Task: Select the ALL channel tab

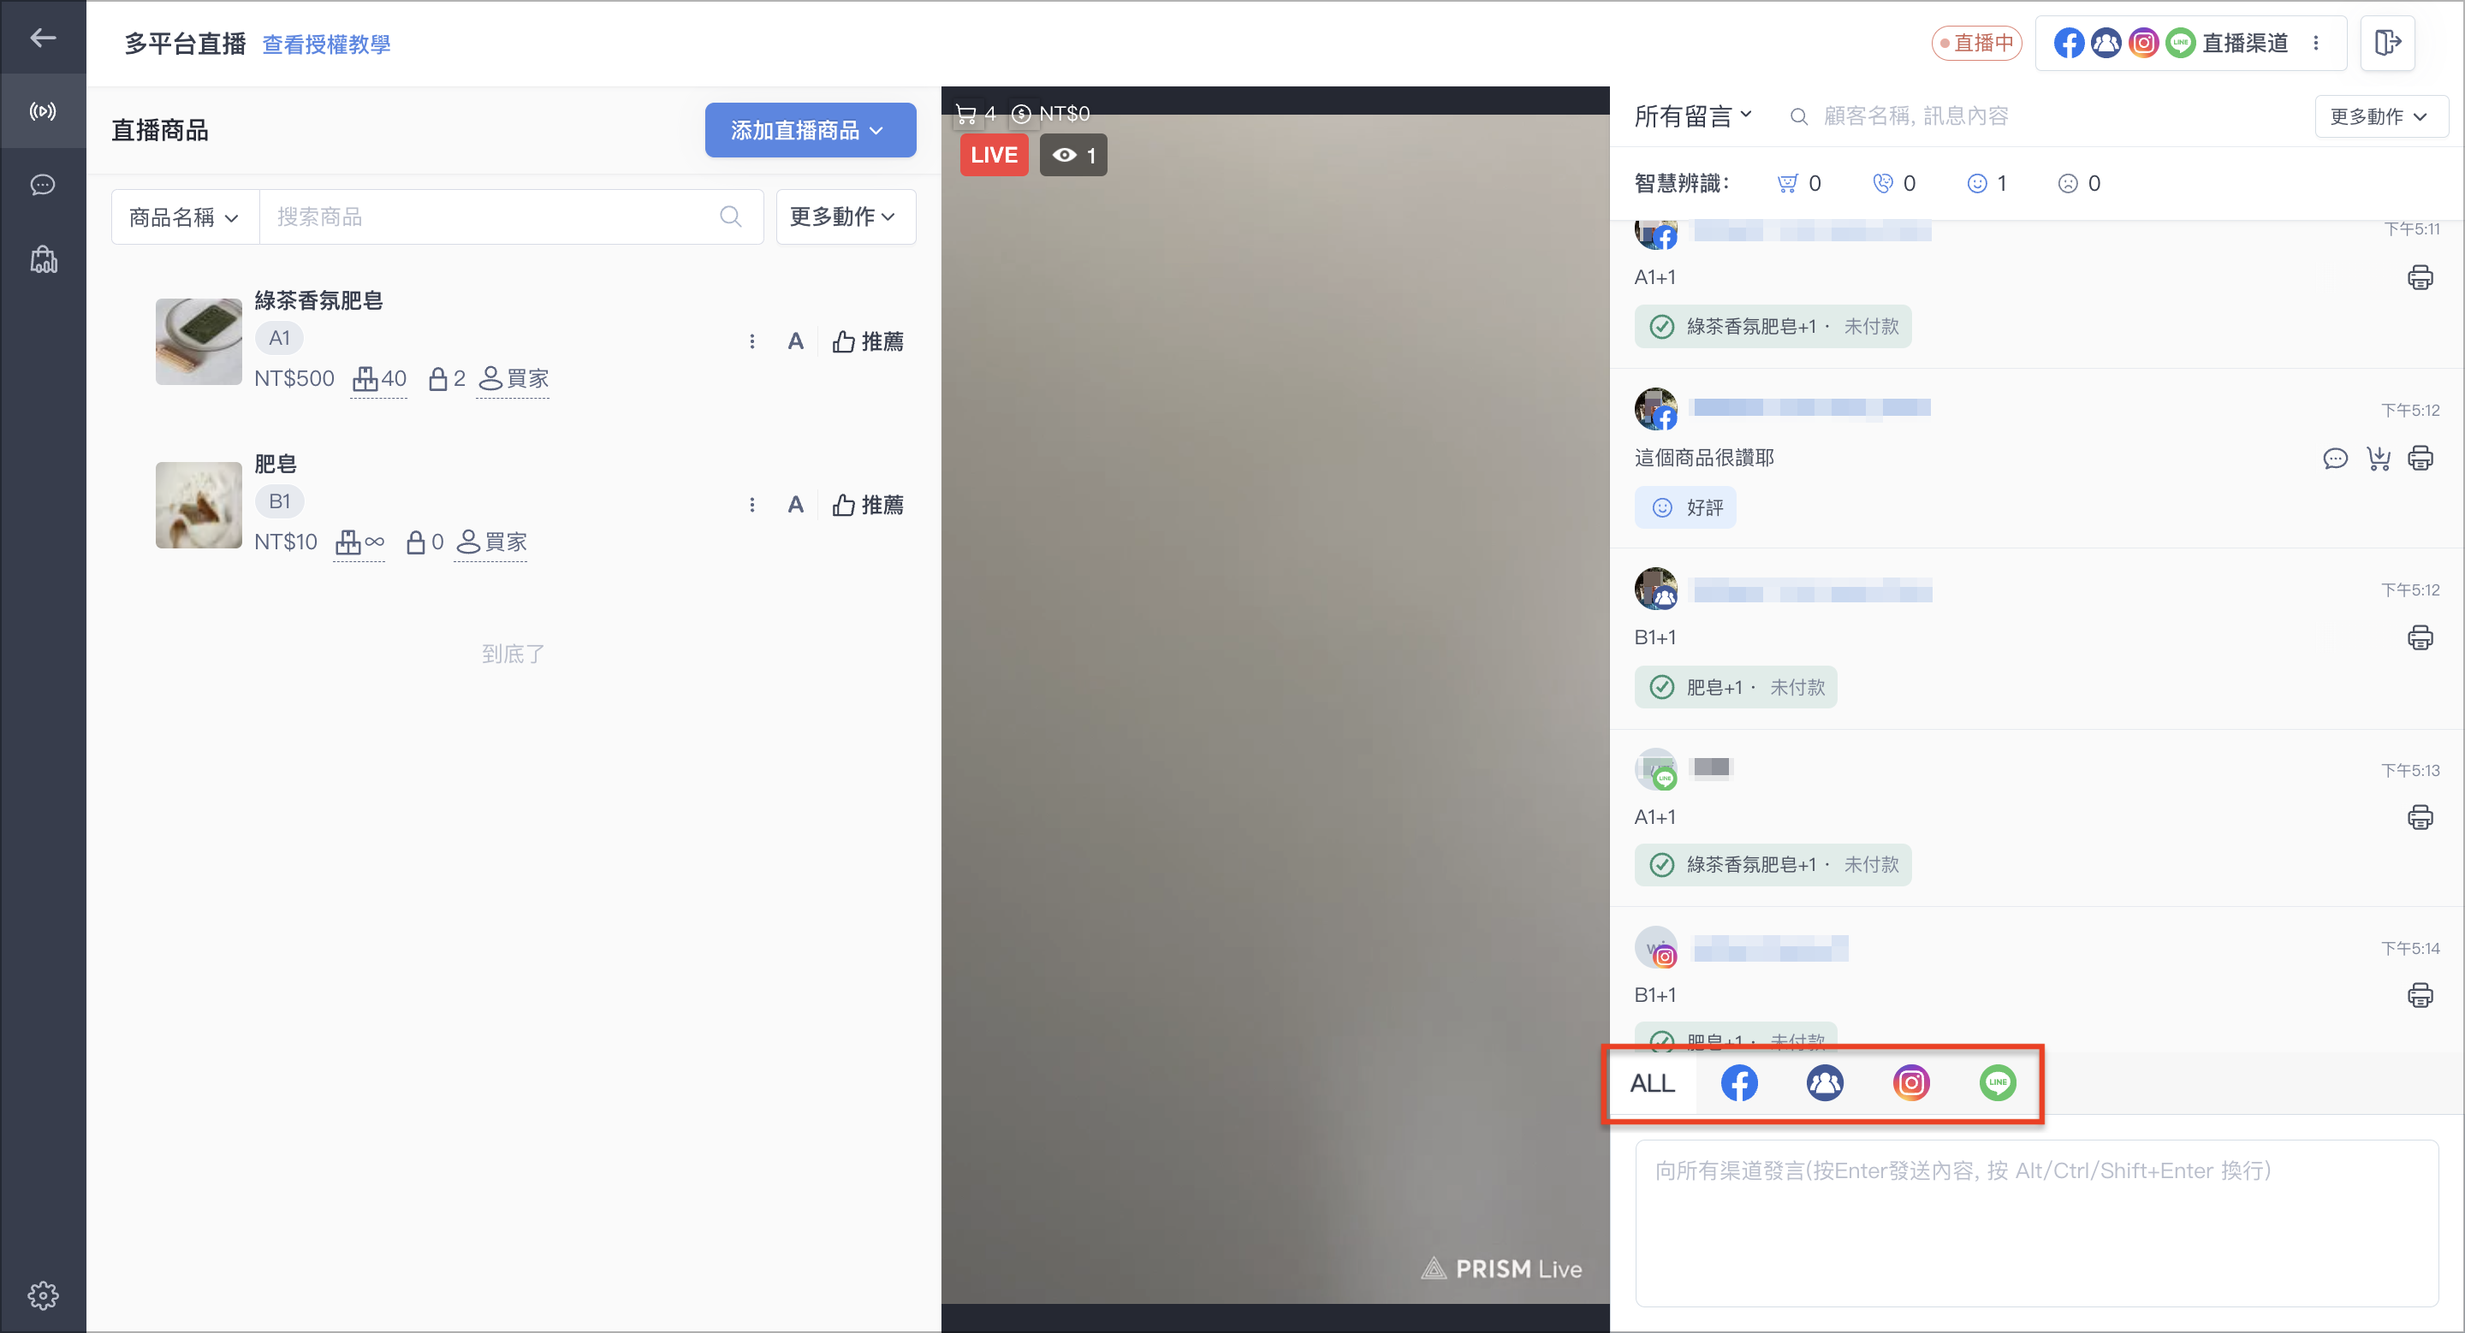Action: (1653, 1083)
